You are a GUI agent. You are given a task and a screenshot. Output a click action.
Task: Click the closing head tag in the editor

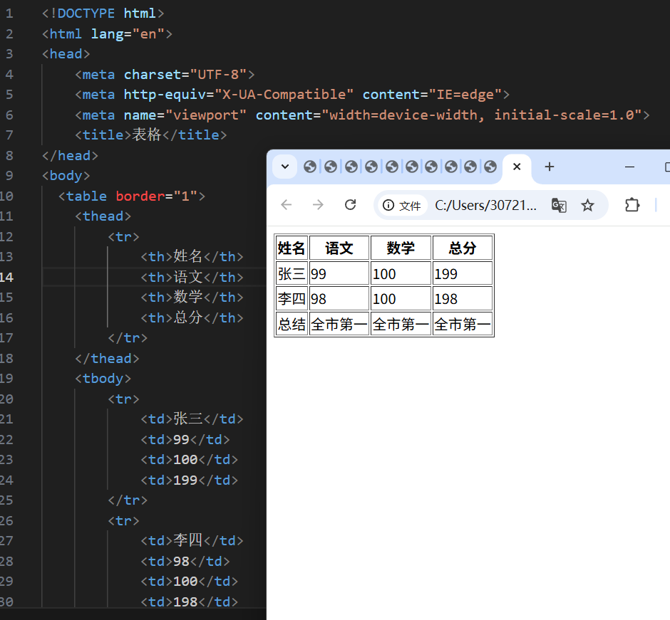coord(70,156)
